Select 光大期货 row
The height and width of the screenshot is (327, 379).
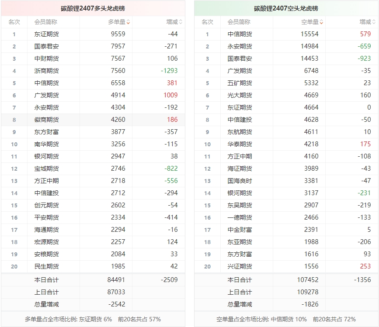(286, 95)
